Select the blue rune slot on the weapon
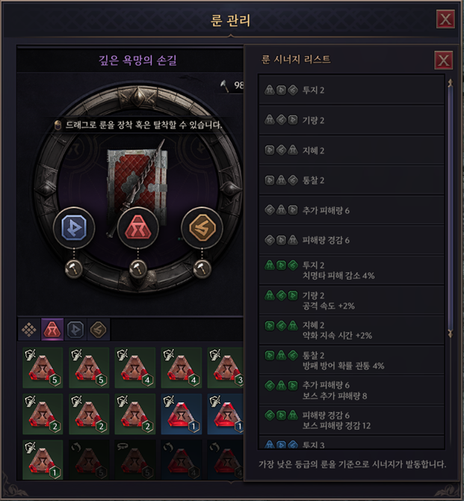Image resolution: width=464 pixels, height=501 pixels. tap(74, 227)
